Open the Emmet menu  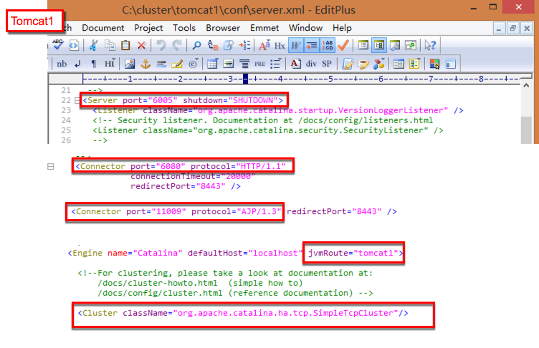pos(264,28)
